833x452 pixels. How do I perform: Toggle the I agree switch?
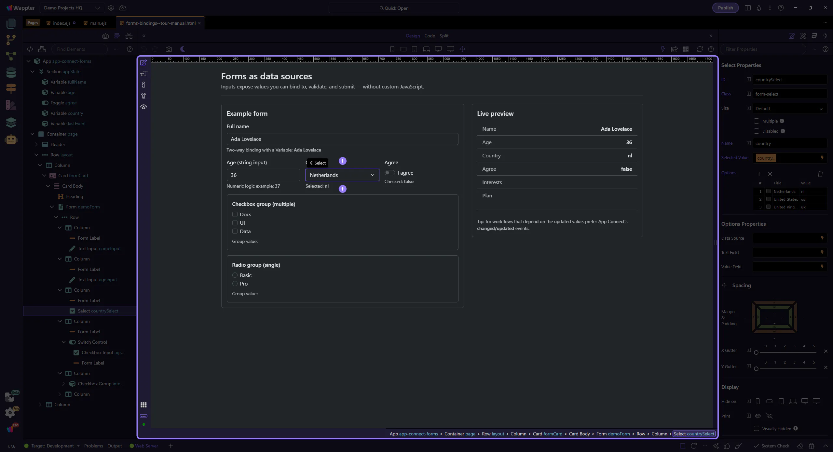point(389,173)
